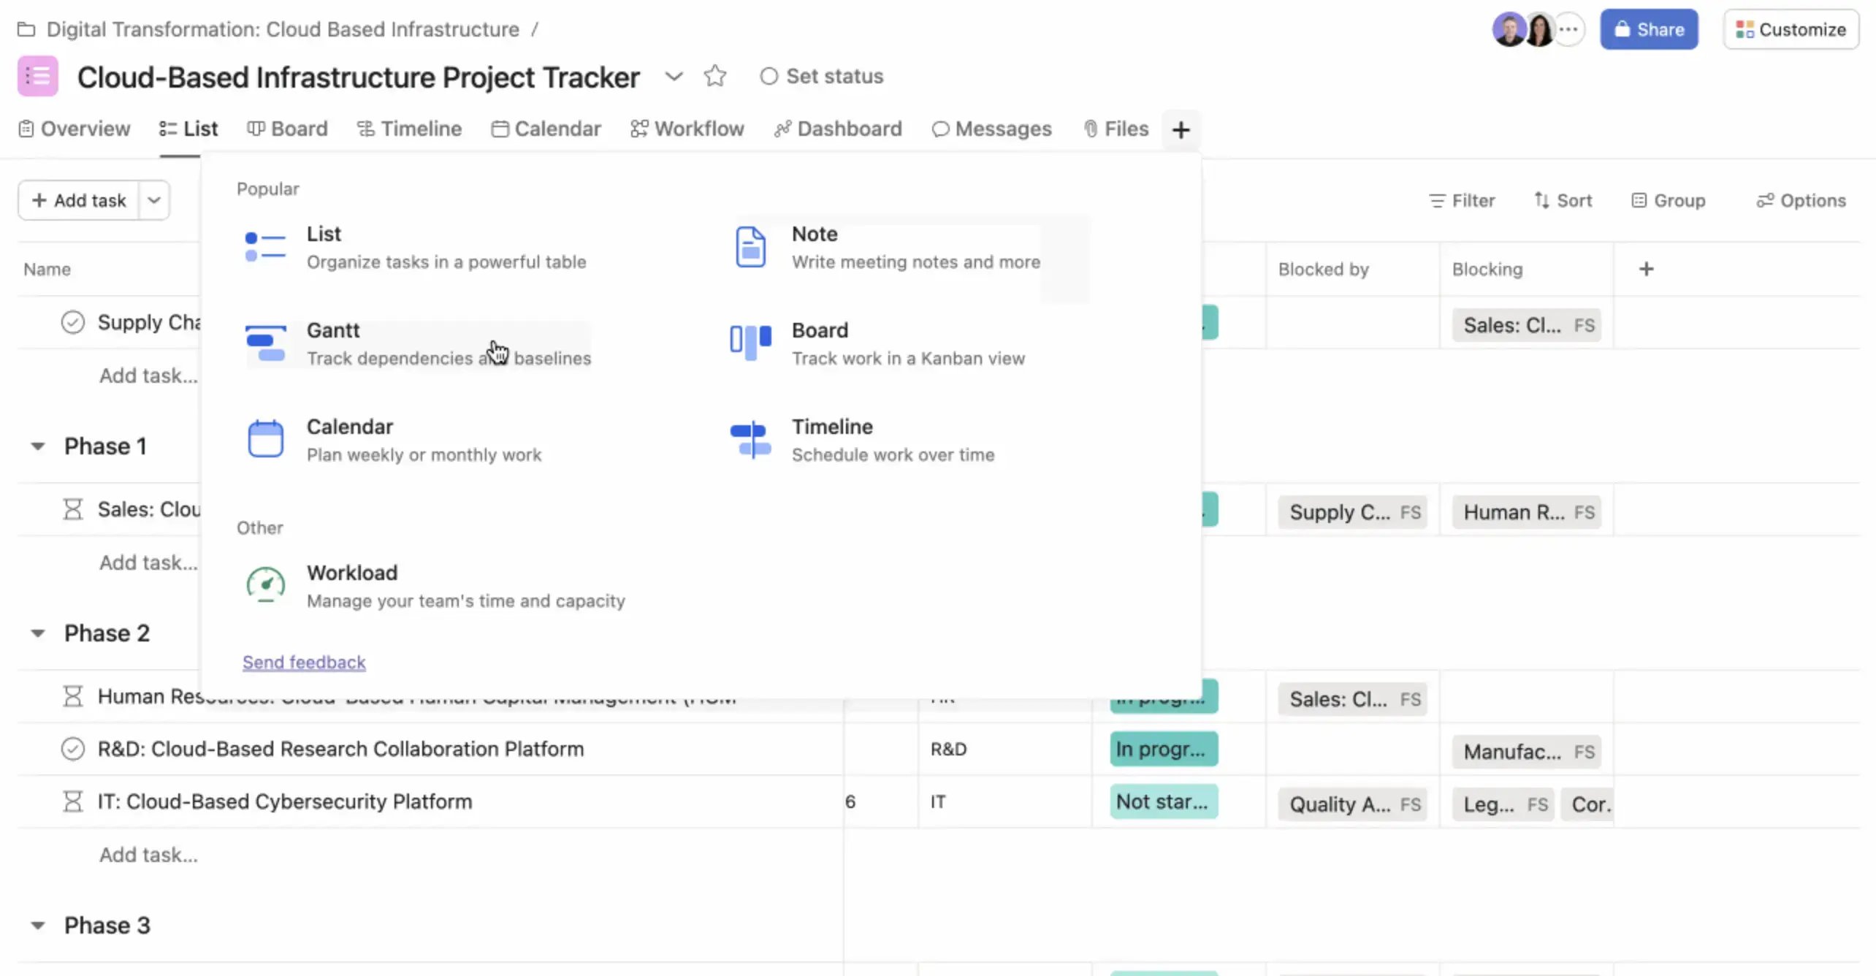Open the Workflow tab
The height and width of the screenshot is (976, 1876).
pos(687,129)
